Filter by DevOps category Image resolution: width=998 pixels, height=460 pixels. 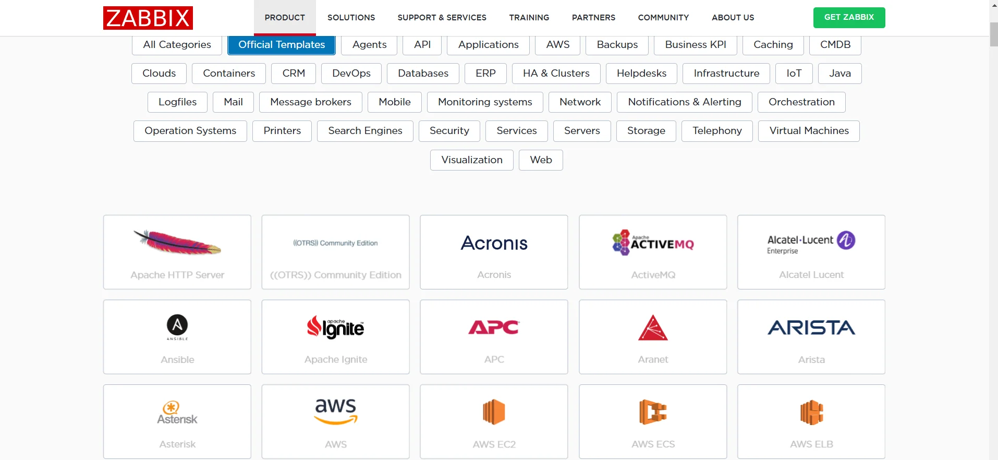click(x=351, y=74)
